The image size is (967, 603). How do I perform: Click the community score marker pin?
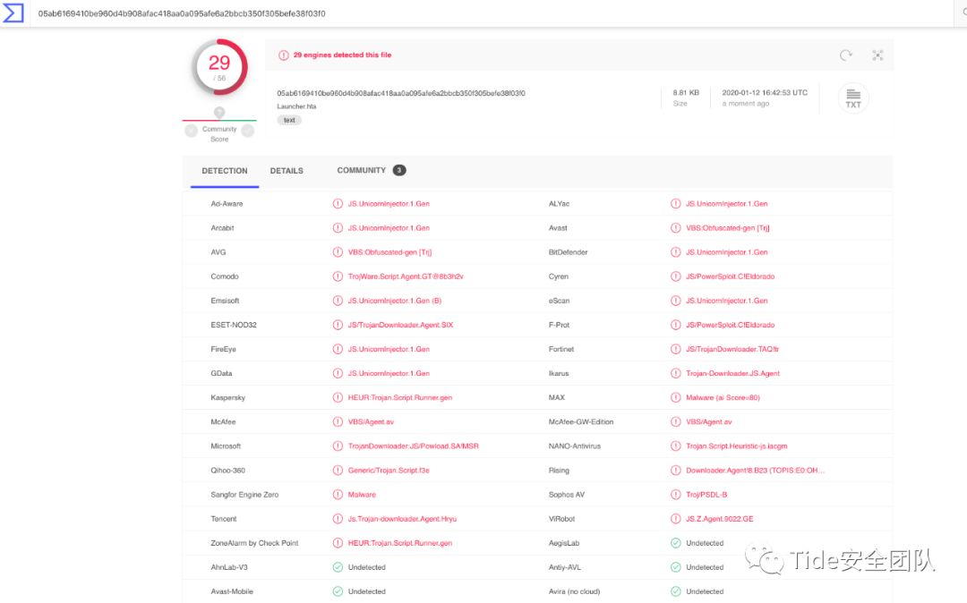coord(219,112)
